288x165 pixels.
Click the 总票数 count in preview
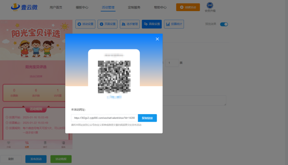click(14, 93)
